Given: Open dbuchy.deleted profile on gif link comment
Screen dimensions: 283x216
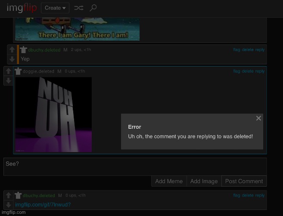Looking at the screenshot, I should (x=39, y=196).
